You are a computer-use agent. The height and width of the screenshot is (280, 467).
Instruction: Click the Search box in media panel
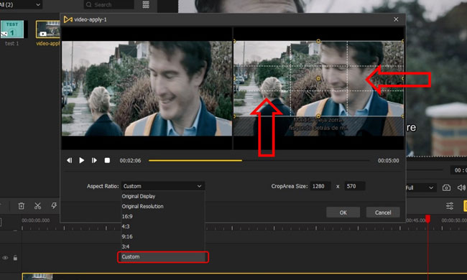click(108, 4)
